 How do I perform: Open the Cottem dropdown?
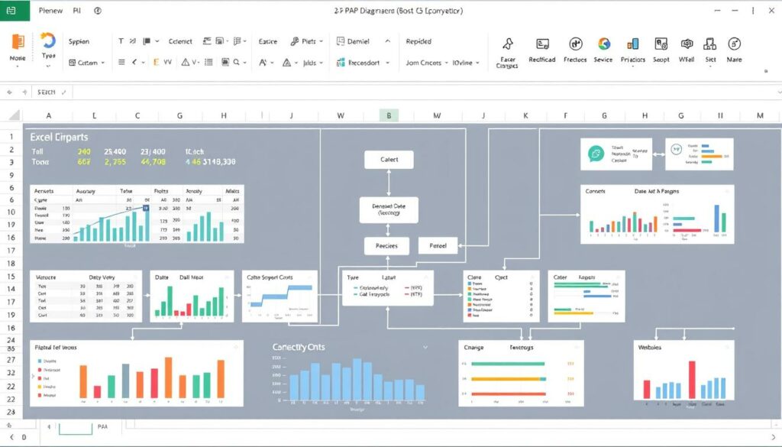tap(87, 63)
